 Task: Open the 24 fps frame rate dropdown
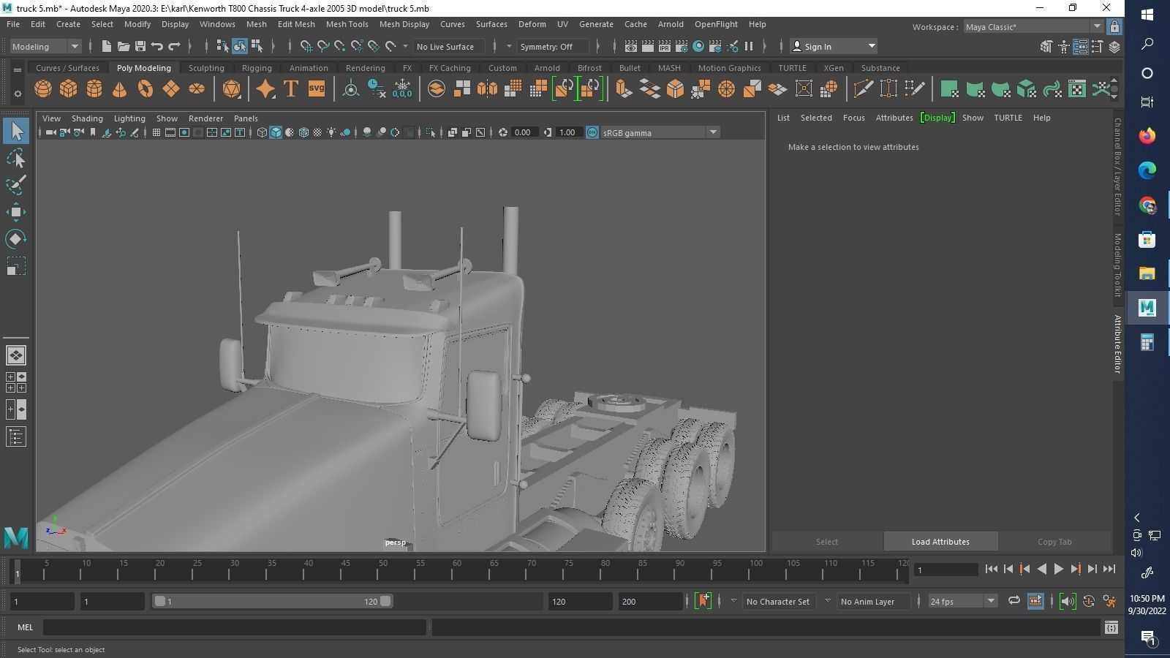coord(962,601)
